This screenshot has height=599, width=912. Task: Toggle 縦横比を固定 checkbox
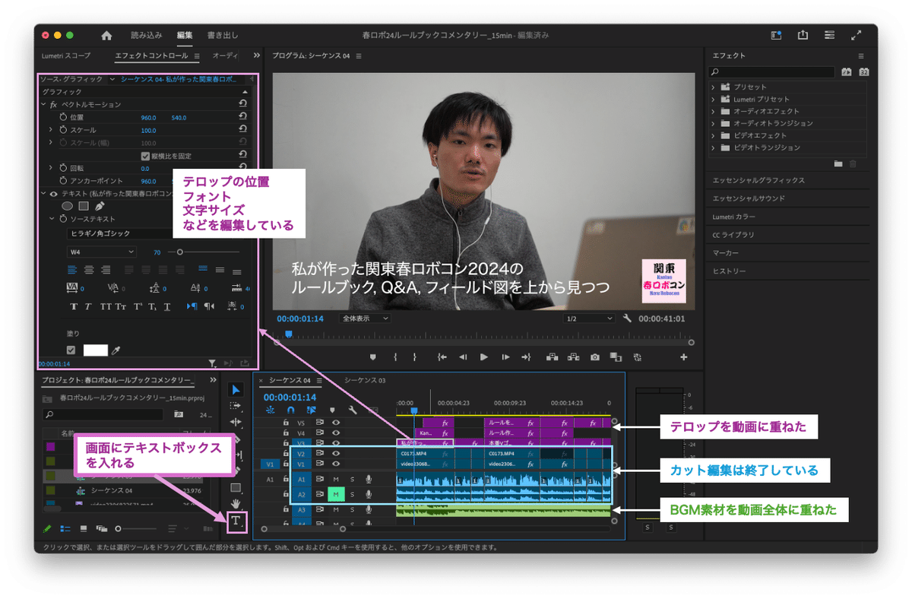point(145,156)
